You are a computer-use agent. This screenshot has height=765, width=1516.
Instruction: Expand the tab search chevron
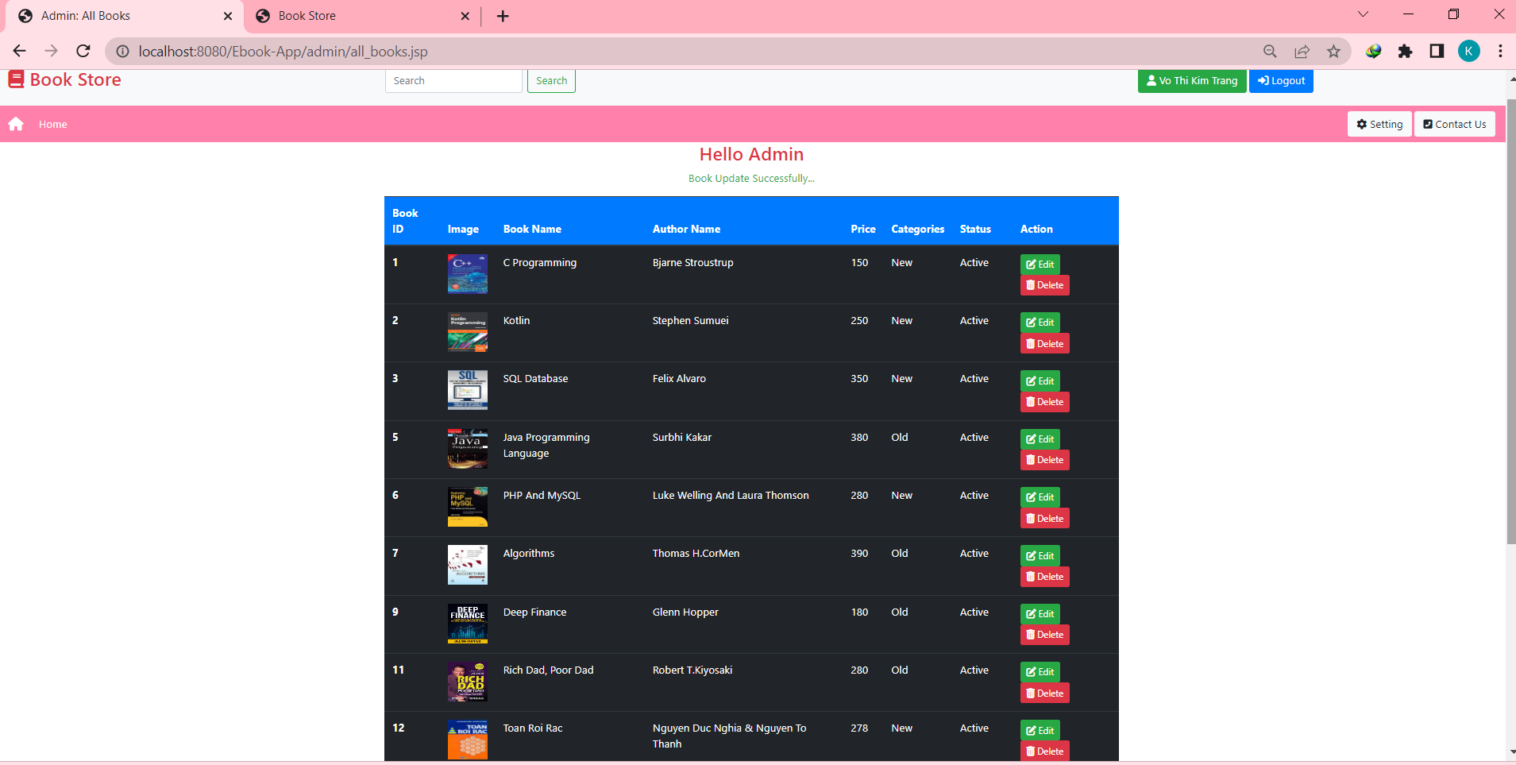(1363, 14)
